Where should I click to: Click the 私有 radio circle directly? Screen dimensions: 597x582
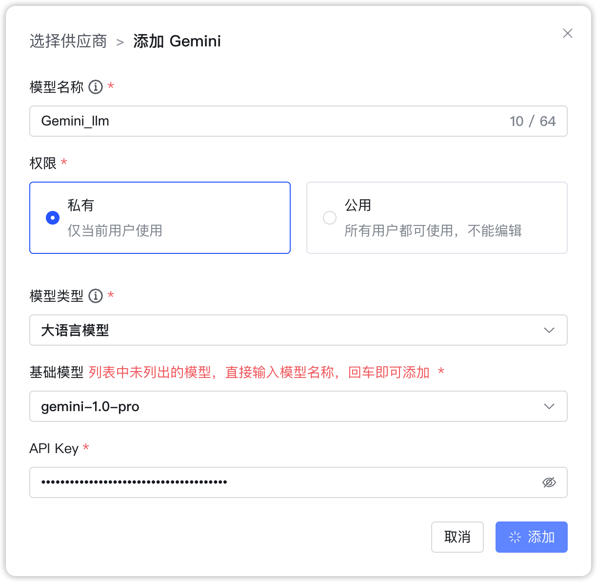(52, 218)
